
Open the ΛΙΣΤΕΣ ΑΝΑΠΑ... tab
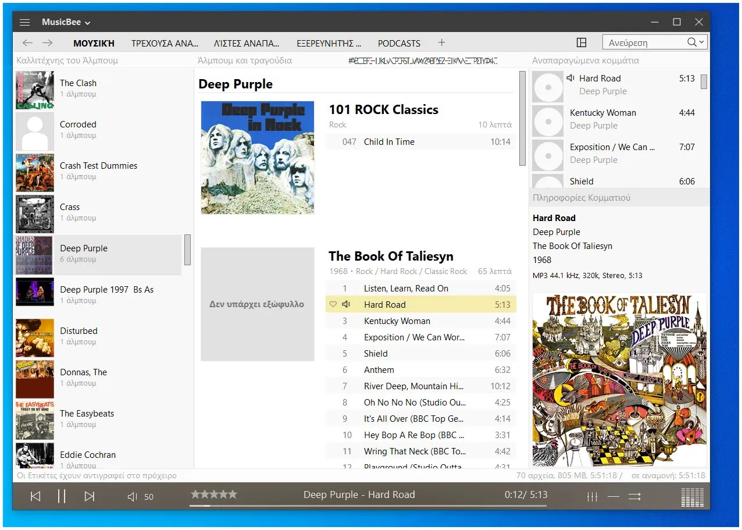(x=247, y=43)
